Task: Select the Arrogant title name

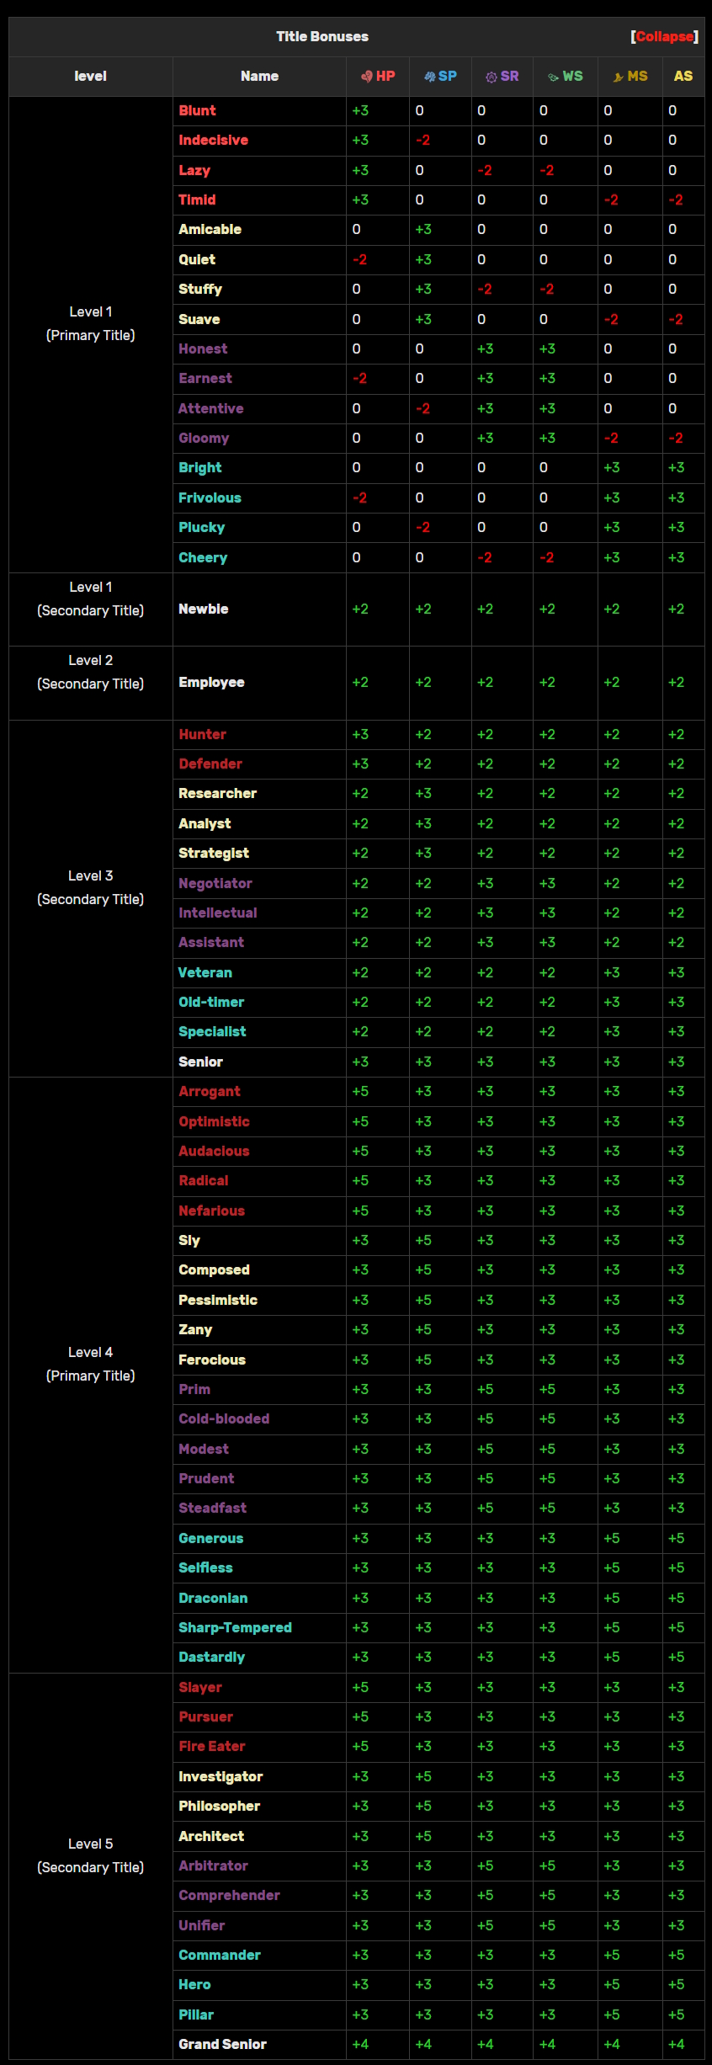Action: tap(210, 1092)
